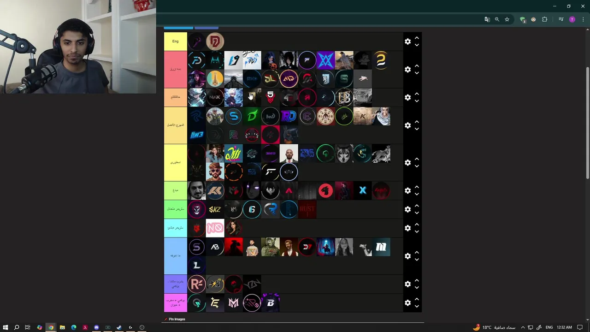This screenshot has width=590, height=332.
Task: Select the falcon bird photo
Action: point(344,60)
